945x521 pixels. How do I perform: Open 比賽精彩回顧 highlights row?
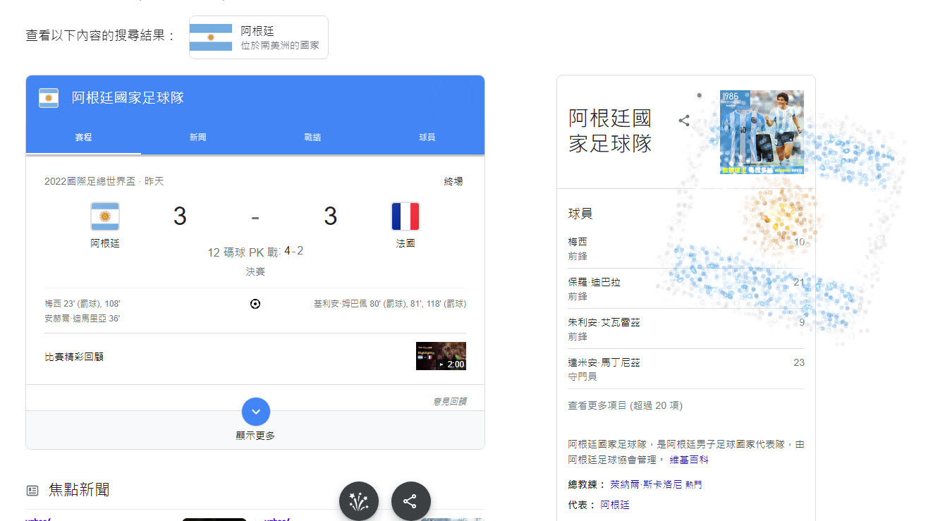coord(255,357)
